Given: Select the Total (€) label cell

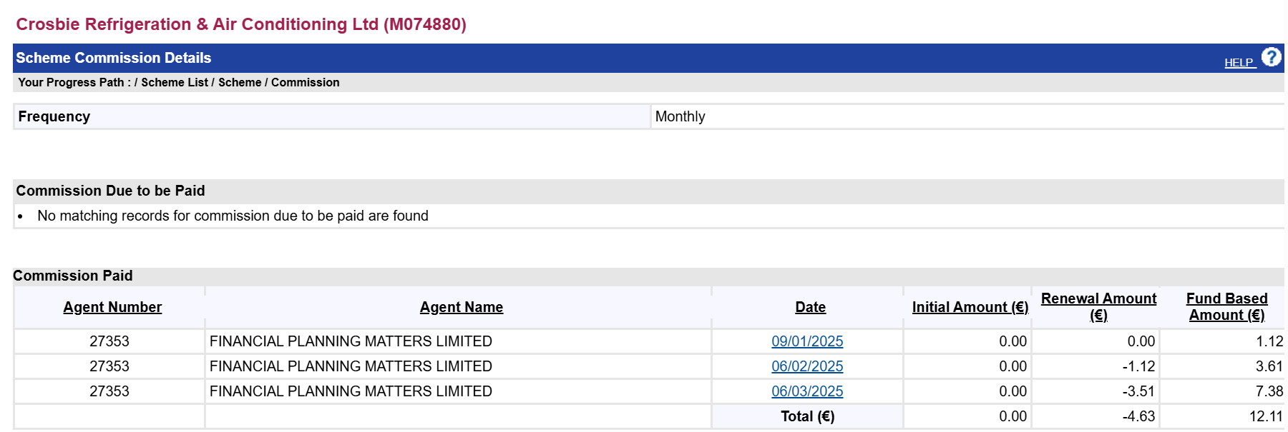Looking at the screenshot, I should (807, 416).
